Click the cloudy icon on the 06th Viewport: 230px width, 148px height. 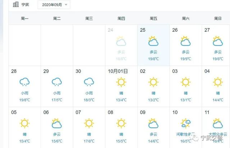[56, 124]
